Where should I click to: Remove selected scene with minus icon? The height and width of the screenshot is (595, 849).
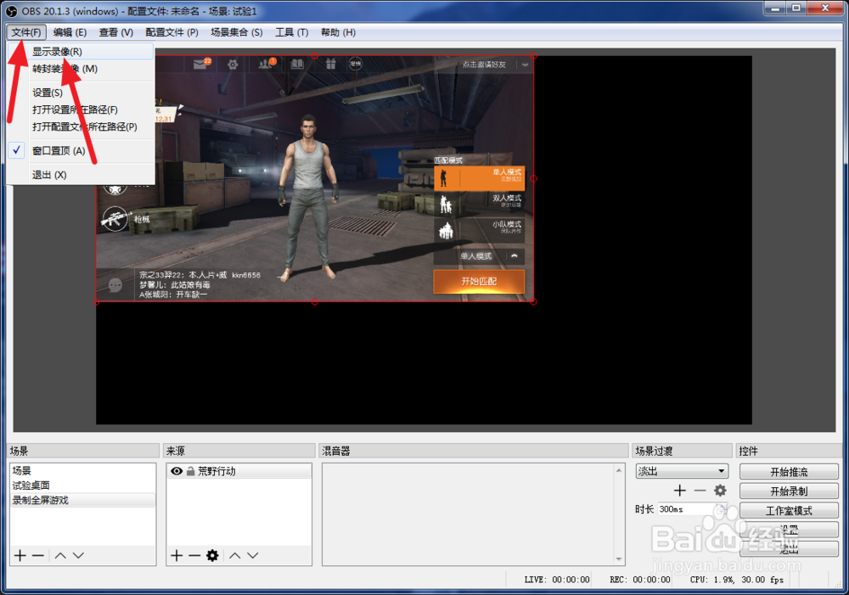[x=38, y=555]
